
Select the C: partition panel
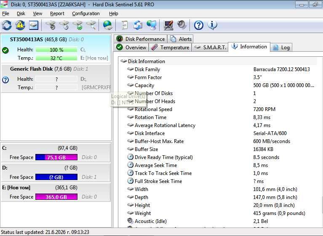coord(56,152)
